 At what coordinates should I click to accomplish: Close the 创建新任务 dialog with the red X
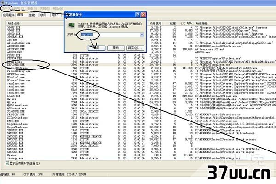pyautogui.click(x=144, y=15)
